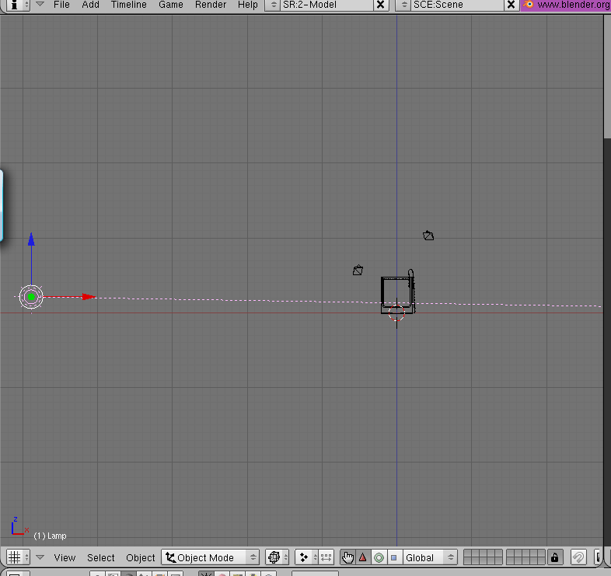
Task: Select the rotate manipulator circle icon
Action: point(379,557)
